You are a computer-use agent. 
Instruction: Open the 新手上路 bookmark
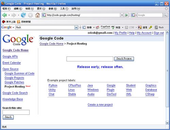(x=9, y=22)
